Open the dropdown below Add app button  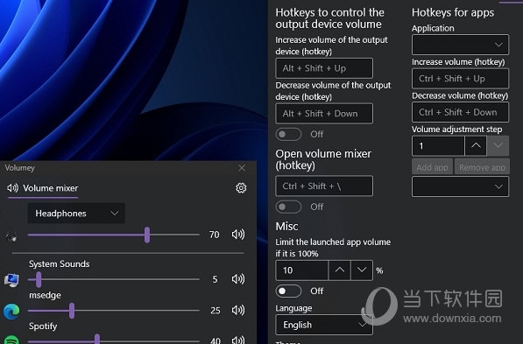click(460, 186)
